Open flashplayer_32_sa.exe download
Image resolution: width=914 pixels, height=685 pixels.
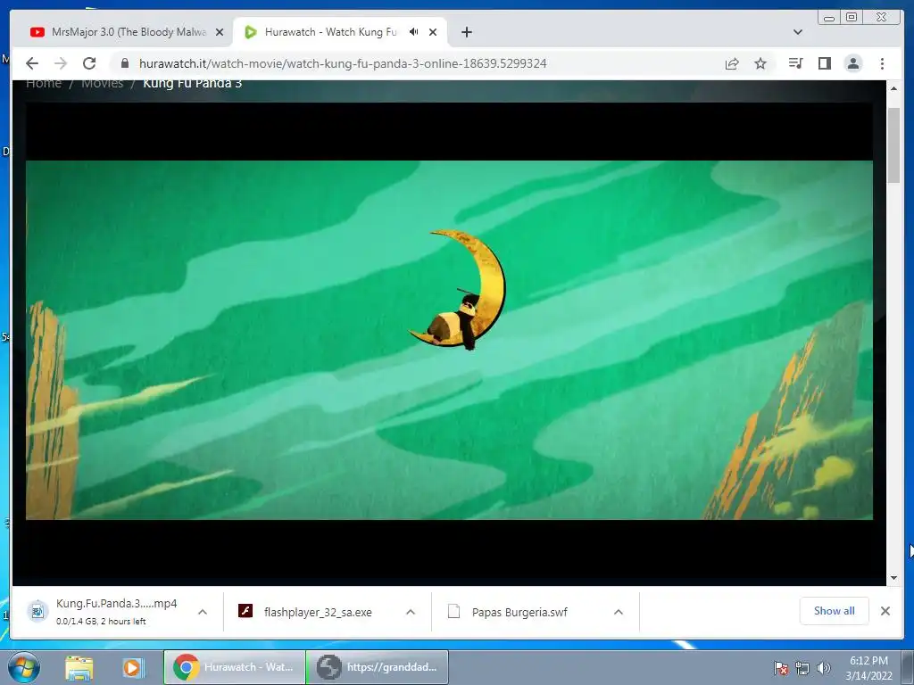[x=318, y=612]
